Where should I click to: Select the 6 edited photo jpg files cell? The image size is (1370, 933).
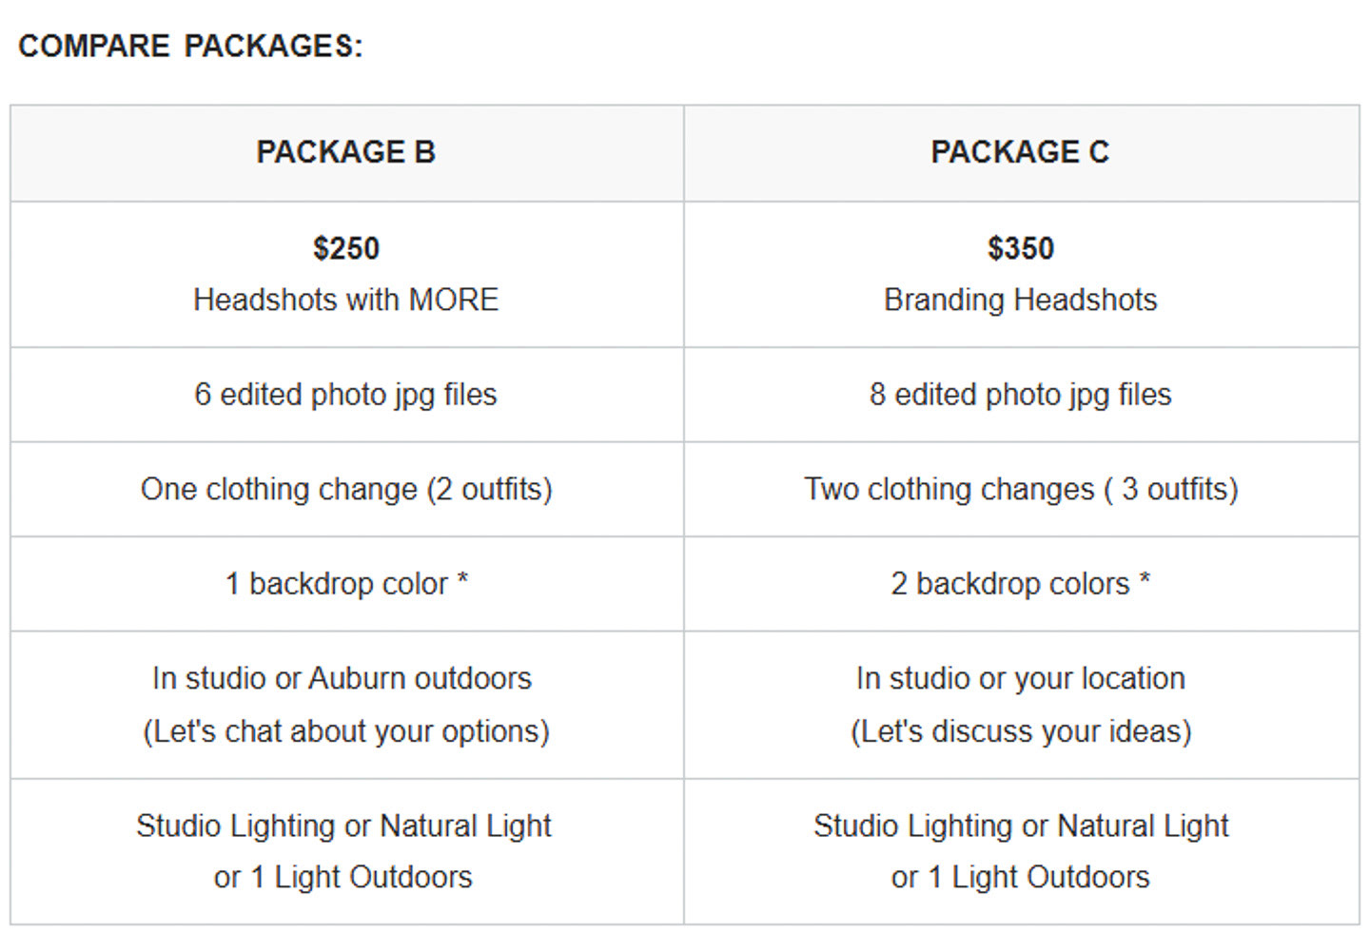(x=346, y=394)
